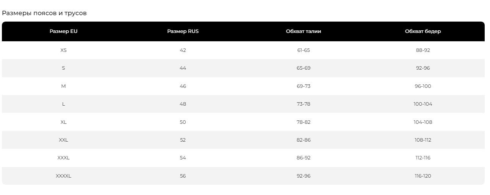Viewport: 490px width, 195px height.
Task: Click hip measurement 116-120 cell
Action: coord(423,176)
